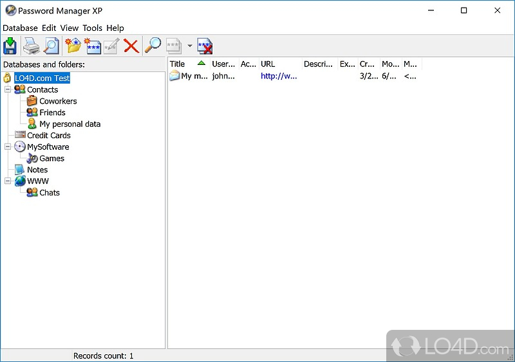
Task: Click the blue URL link in record row
Action: (x=278, y=76)
